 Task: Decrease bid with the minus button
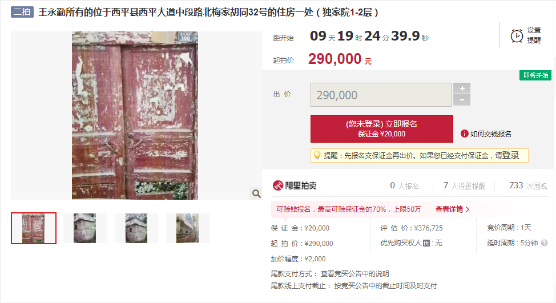click(x=462, y=100)
